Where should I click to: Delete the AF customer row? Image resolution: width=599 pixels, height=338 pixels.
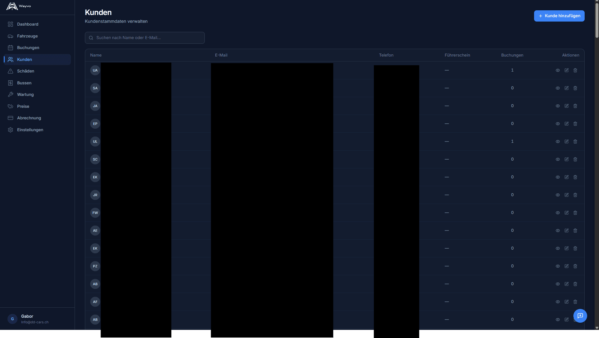pos(575,302)
